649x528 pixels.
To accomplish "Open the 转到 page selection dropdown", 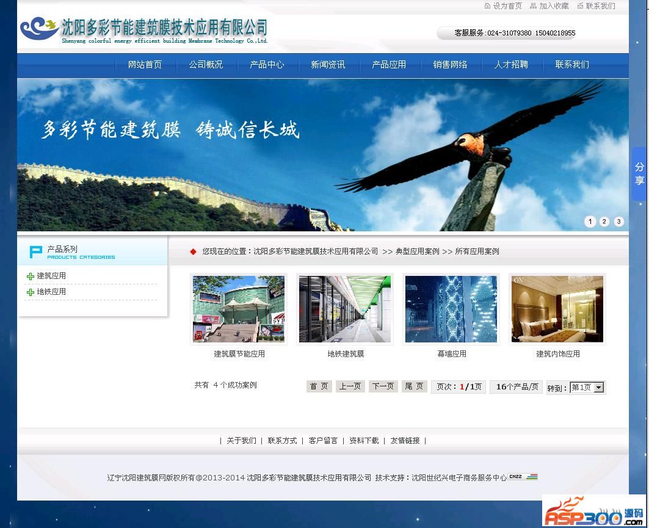I will coord(598,388).
